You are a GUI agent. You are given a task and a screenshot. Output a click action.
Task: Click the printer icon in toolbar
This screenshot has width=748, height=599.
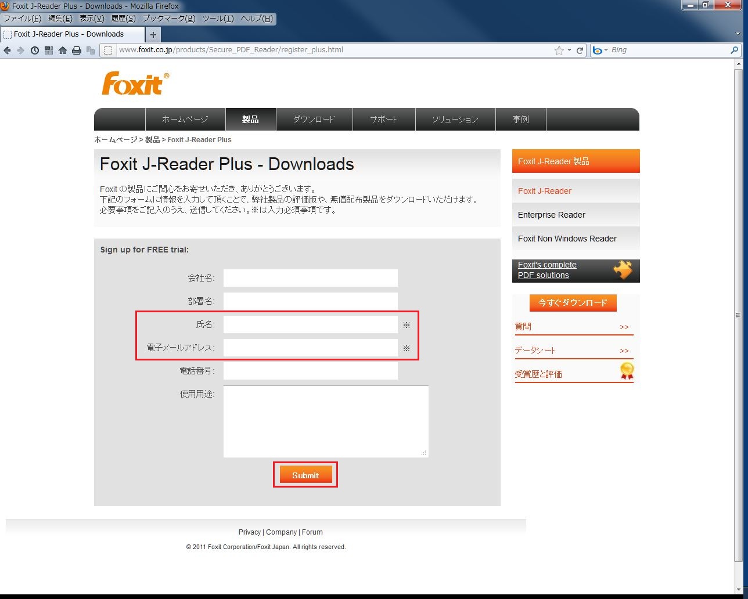pos(77,50)
